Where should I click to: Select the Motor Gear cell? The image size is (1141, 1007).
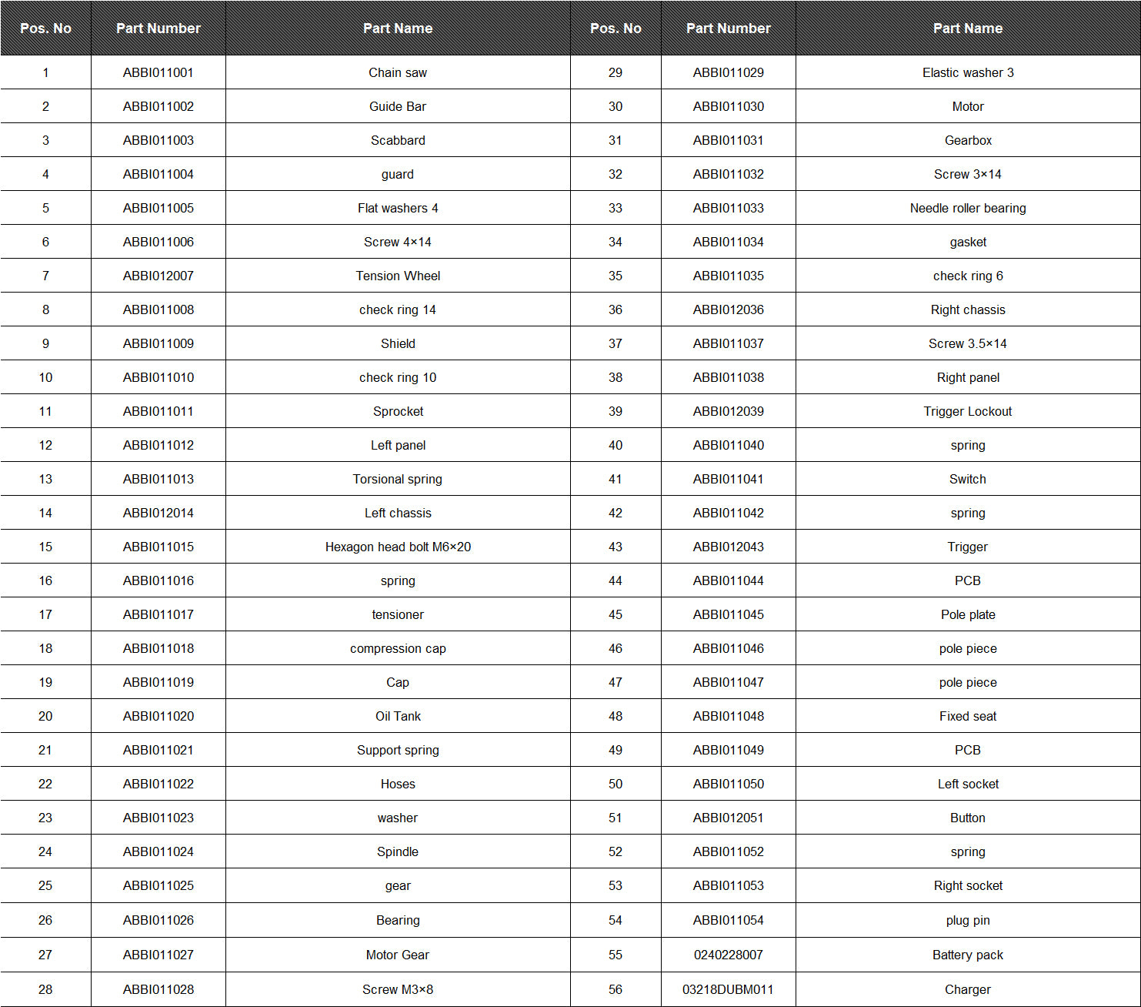(x=398, y=955)
